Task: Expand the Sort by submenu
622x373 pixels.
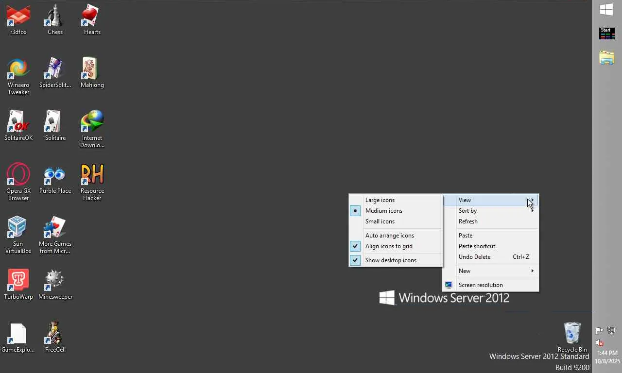Action: (491, 211)
